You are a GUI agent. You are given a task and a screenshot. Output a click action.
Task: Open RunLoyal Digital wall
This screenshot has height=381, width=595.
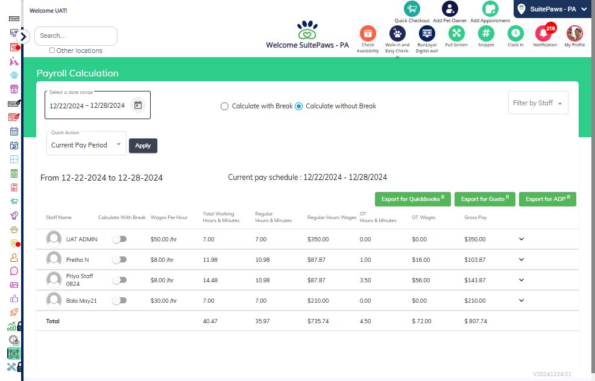point(427,34)
